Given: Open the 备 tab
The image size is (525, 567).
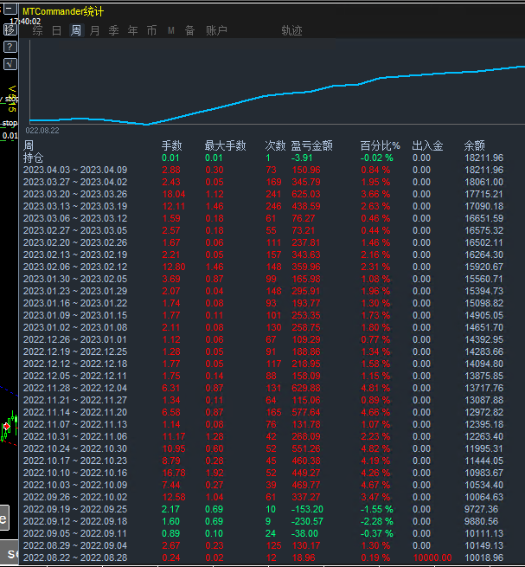Looking at the screenshot, I should (190, 30).
